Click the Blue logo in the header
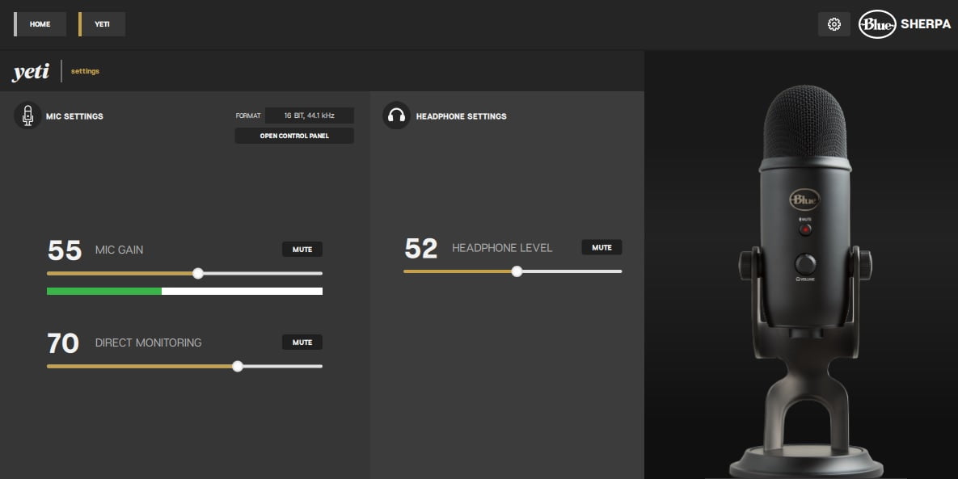The image size is (958, 479). point(877,24)
